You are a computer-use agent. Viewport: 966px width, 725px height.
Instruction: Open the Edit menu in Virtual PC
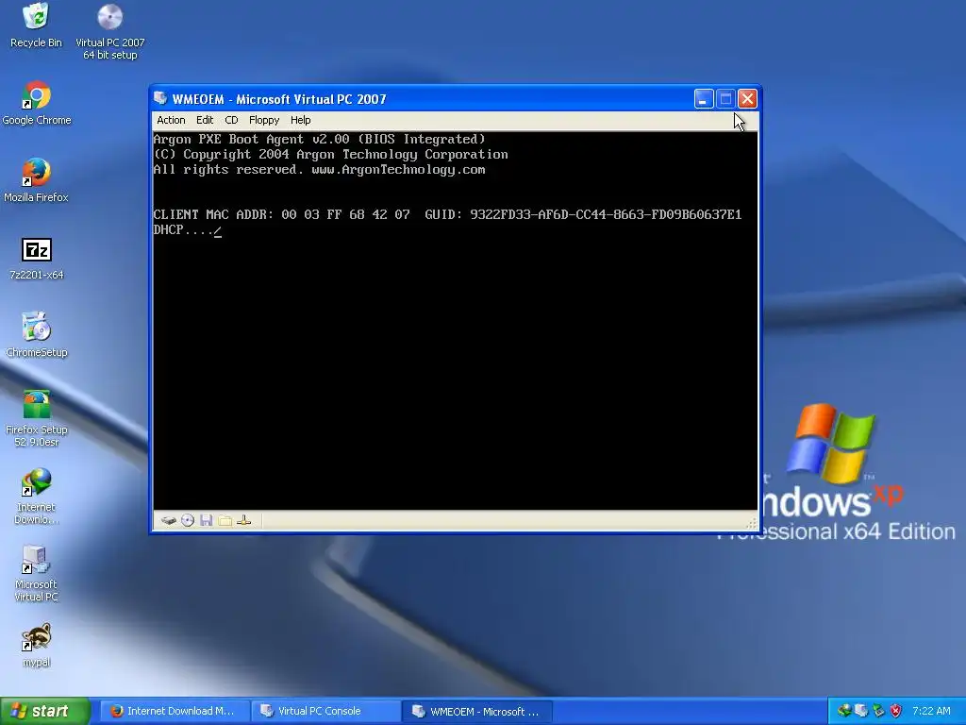coord(205,120)
